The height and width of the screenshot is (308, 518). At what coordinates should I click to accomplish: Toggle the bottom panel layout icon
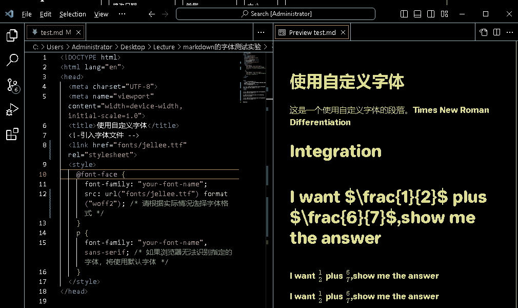pos(417,14)
